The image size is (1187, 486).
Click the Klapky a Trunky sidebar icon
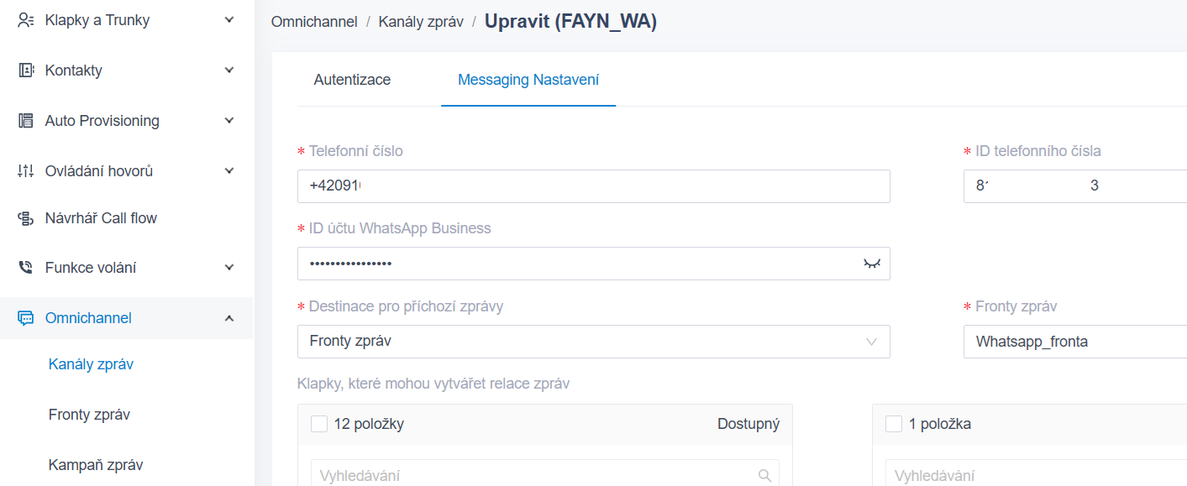click(26, 20)
